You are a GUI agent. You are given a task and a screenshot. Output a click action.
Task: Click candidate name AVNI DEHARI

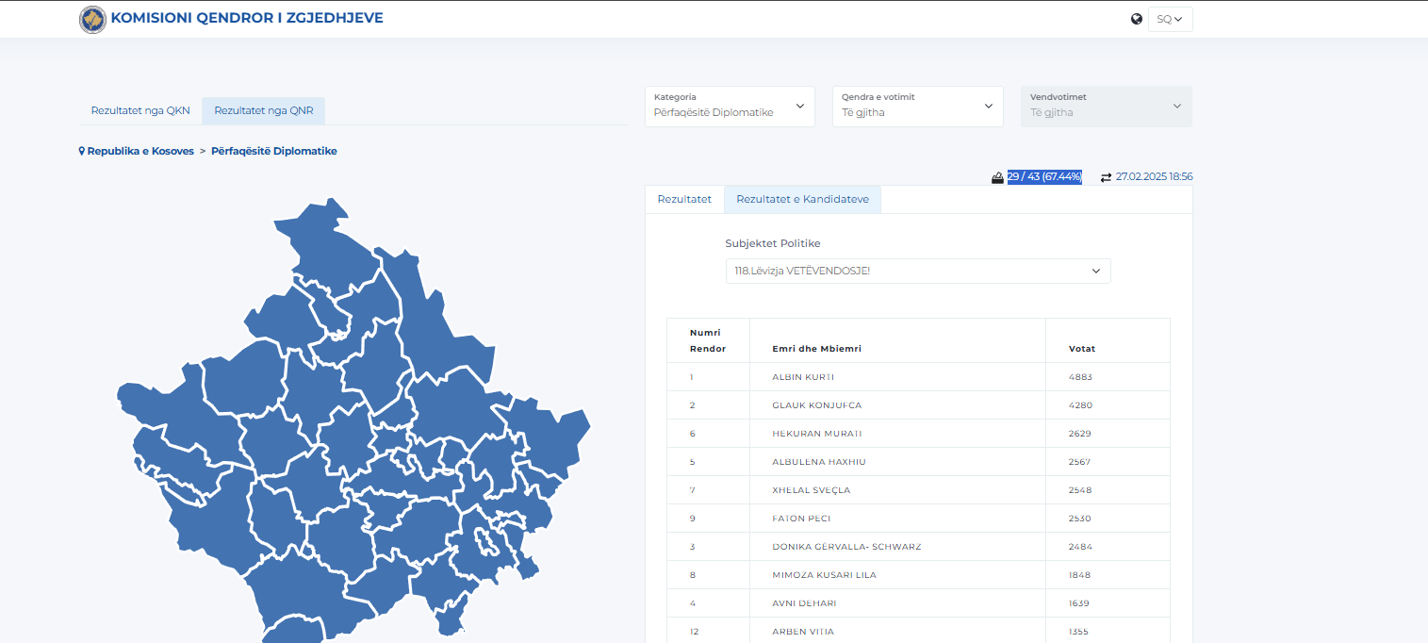coord(804,603)
